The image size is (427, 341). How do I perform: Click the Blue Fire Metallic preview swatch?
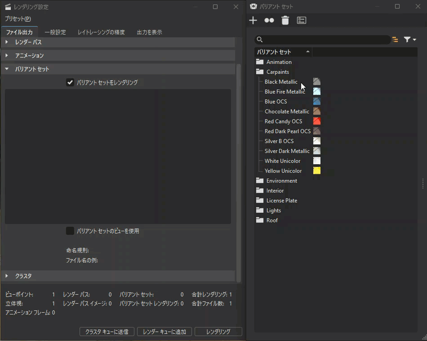(317, 91)
